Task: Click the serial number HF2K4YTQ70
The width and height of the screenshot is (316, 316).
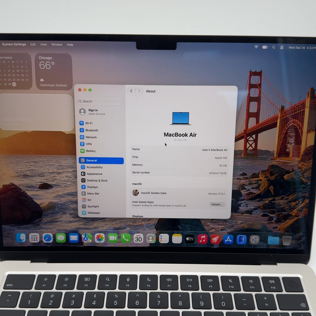Action: 218,173
